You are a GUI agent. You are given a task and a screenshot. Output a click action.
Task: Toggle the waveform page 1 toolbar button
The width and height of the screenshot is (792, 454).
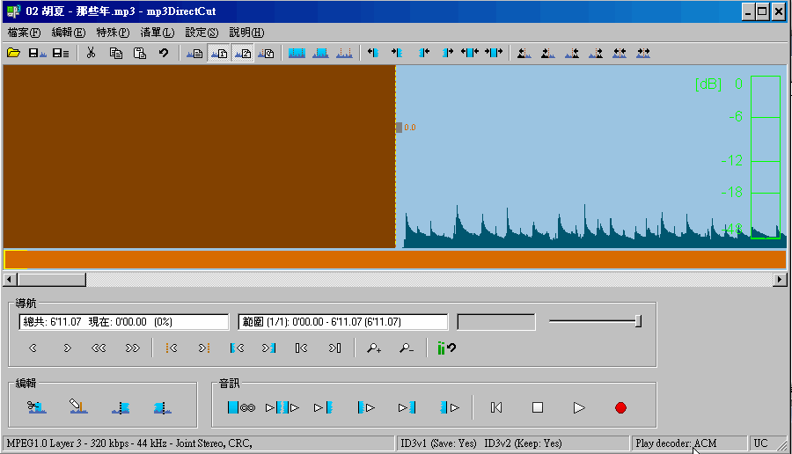219,53
